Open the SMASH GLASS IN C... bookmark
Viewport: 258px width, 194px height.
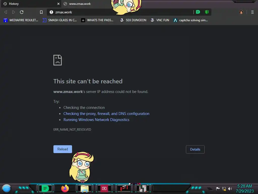click(59, 20)
